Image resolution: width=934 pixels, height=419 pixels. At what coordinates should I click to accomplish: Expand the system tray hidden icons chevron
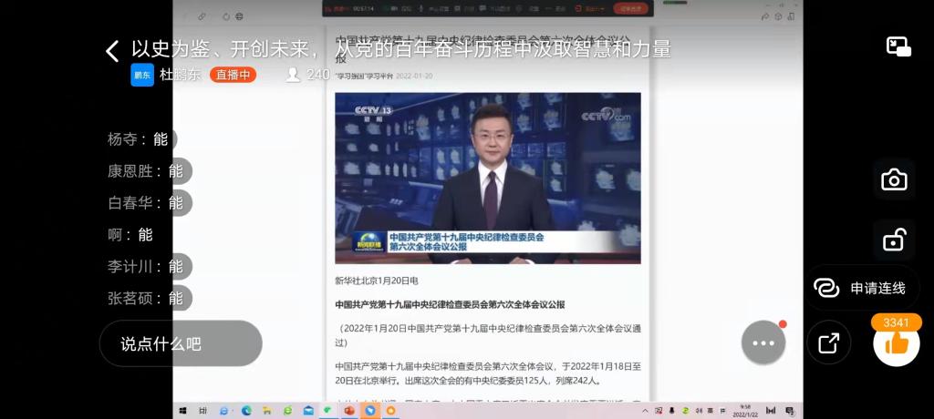click(646, 412)
